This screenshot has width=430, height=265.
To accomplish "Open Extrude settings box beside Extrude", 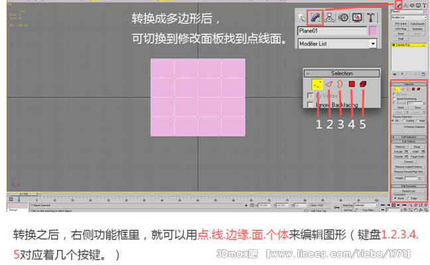I will (x=406, y=152).
